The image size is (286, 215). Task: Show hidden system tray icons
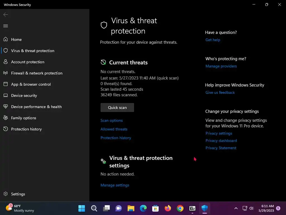tap(236, 208)
